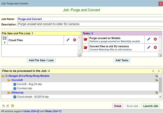The image size is (163, 113).
Task: Click magnifier icon on Models root folder row
Action: (157, 76)
